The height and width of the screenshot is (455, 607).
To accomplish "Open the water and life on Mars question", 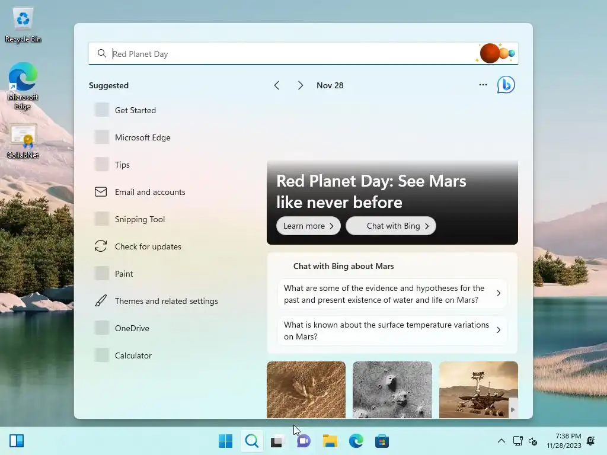I will 392,294.
